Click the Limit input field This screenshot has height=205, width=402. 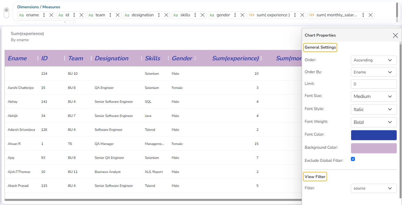[x=373, y=84]
